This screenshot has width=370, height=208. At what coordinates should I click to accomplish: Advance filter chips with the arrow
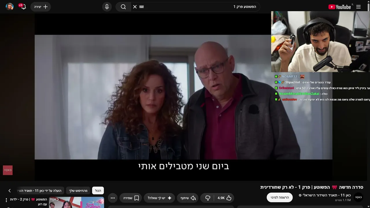pyautogui.click(x=9, y=191)
